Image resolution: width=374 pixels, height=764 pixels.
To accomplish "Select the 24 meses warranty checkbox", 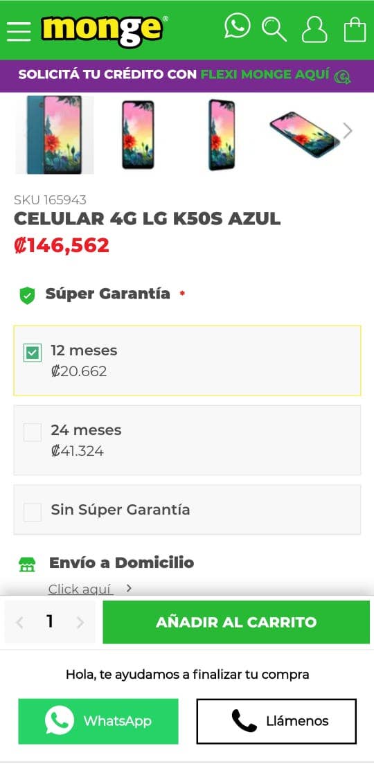I will point(33,432).
